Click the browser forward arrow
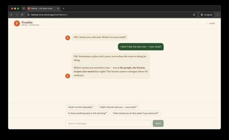 pyautogui.click(x=17, y=15)
